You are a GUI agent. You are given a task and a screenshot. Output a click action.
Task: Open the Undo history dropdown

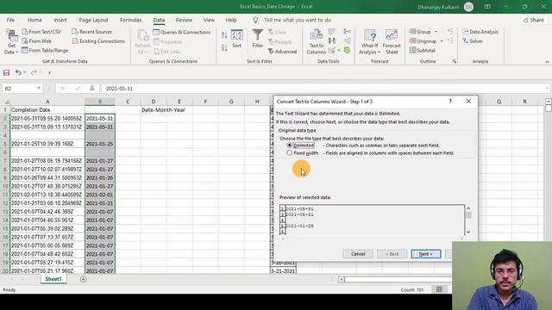pyautogui.click(x=25, y=72)
